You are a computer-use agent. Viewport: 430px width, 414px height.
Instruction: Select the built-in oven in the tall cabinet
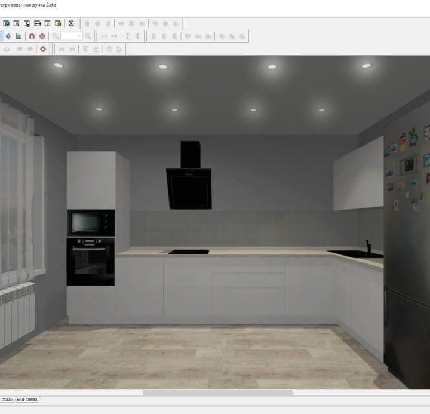click(91, 260)
